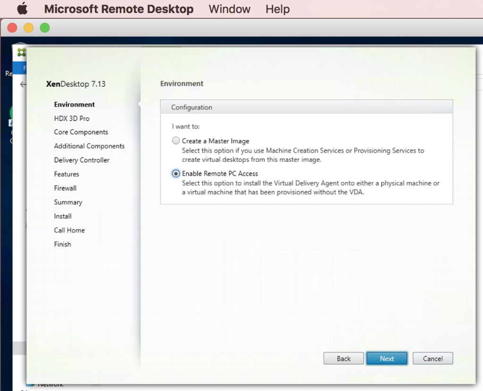Select Create a Master Image option
The image size is (483, 391).
point(175,141)
